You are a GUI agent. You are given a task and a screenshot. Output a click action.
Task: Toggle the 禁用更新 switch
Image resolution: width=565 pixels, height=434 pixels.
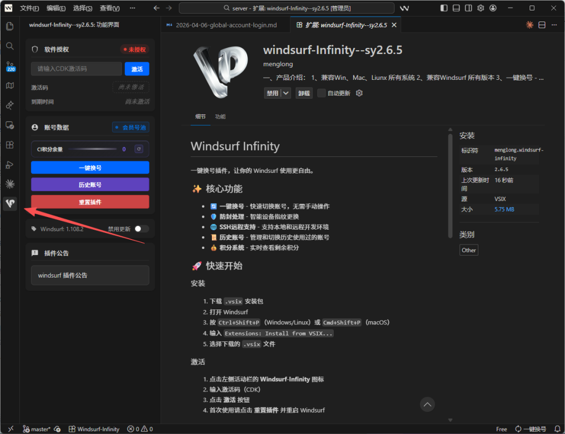(x=141, y=229)
